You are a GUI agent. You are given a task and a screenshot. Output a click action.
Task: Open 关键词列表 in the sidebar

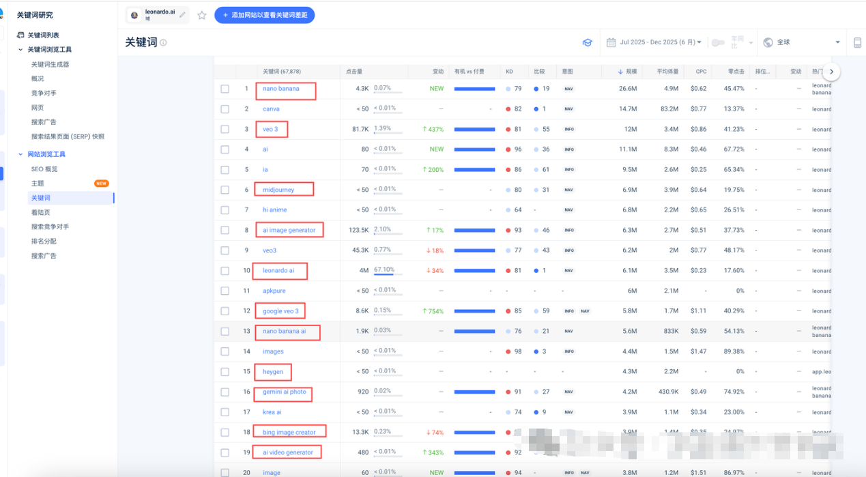pyautogui.click(x=43, y=35)
